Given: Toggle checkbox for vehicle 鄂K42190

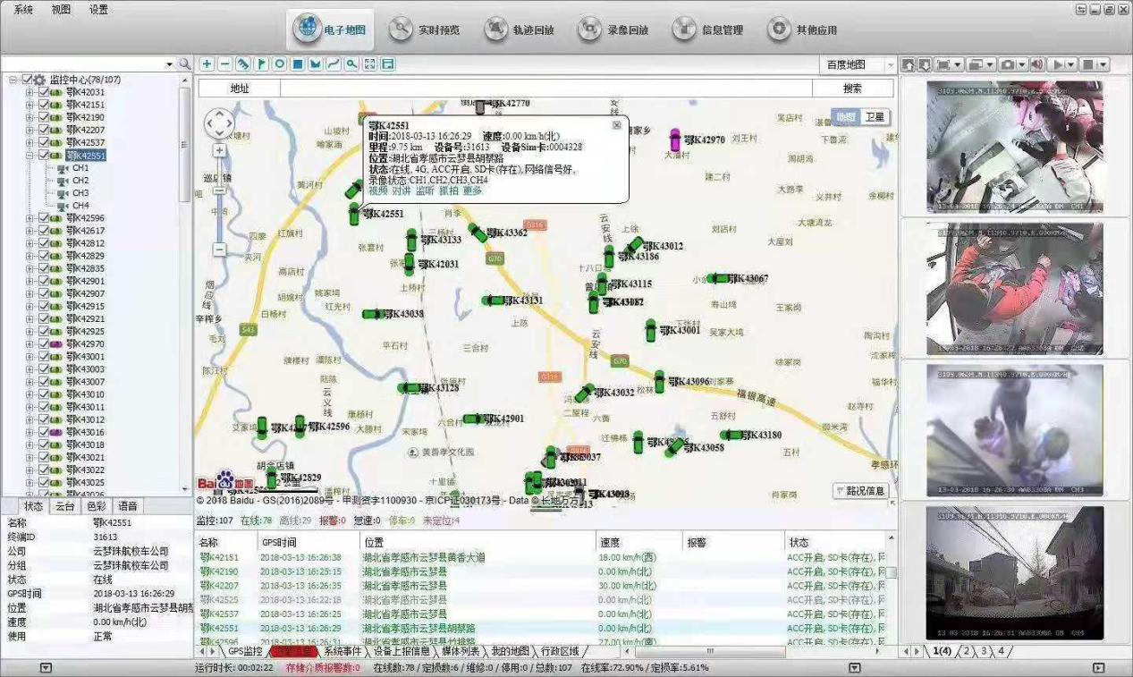Looking at the screenshot, I should click(x=43, y=117).
